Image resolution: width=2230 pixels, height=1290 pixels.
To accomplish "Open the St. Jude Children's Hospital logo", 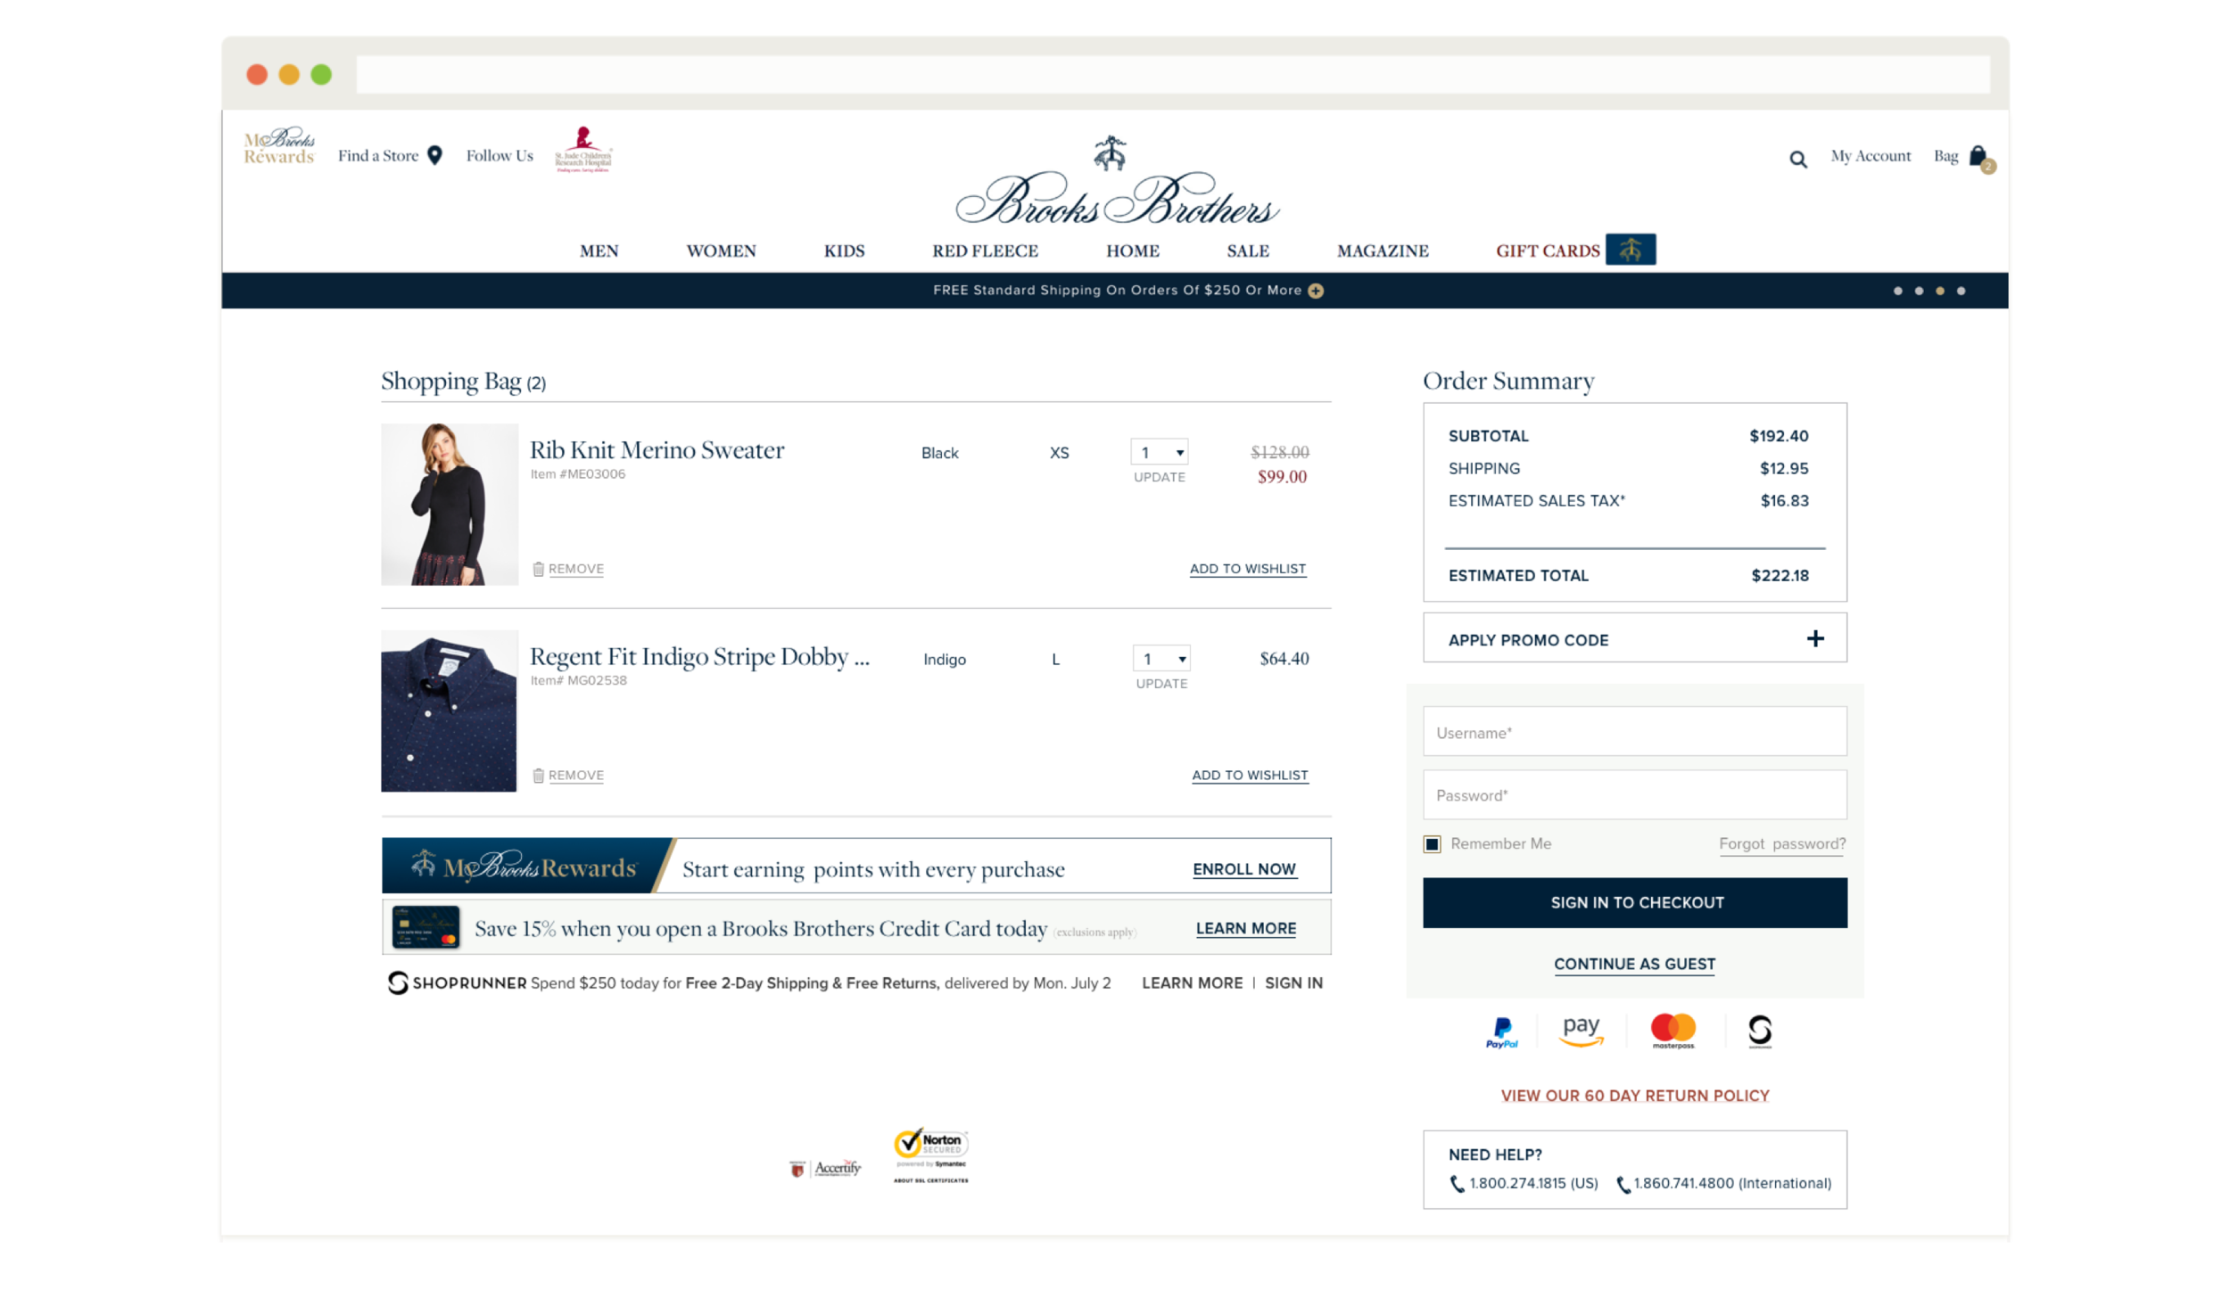I will pyautogui.click(x=583, y=149).
